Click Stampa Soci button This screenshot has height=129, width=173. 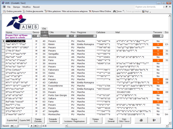pyautogui.click(x=95, y=120)
